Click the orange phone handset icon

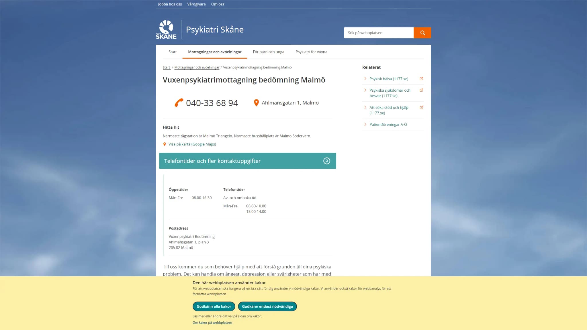[179, 103]
